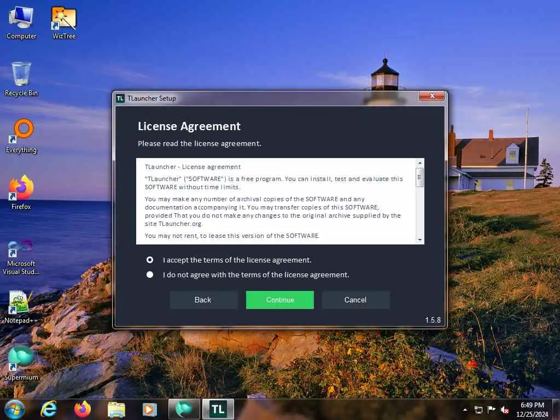Open the Action Center flag icon
The width and height of the screenshot is (560, 420).
[492, 410]
